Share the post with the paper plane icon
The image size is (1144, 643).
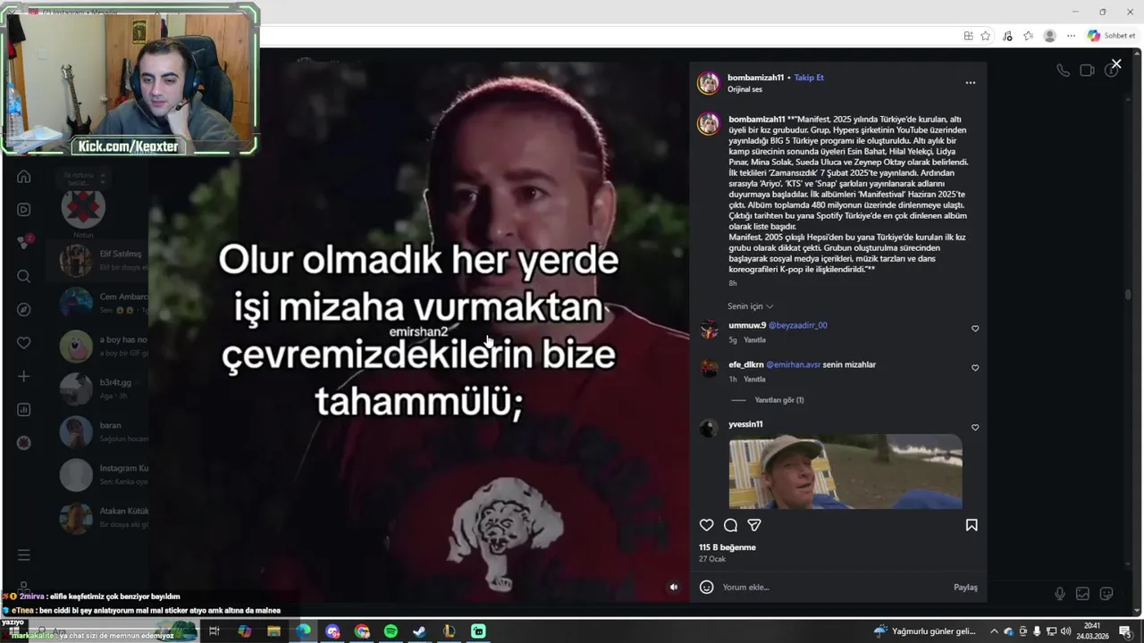[754, 525]
